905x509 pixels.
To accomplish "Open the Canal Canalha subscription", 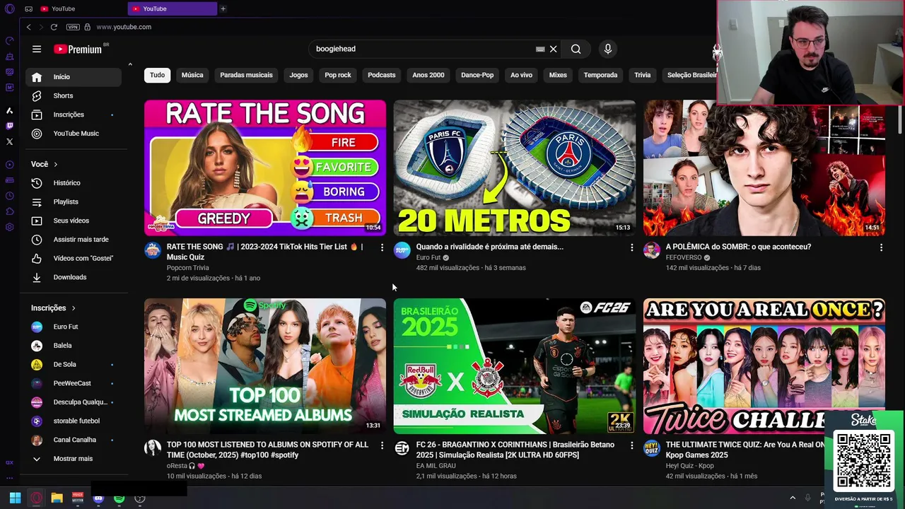I will pos(74,440).
